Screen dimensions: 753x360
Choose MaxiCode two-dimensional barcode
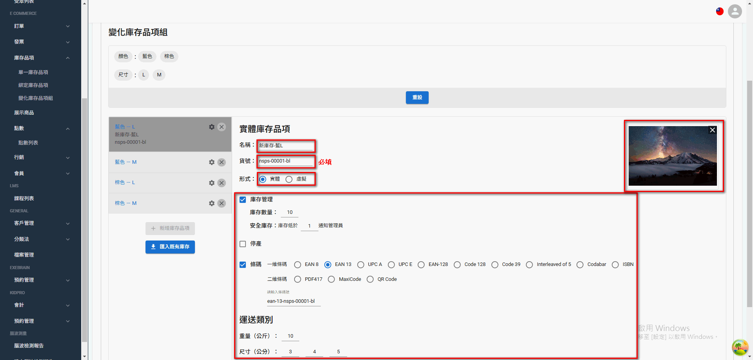click(x=331, y=279)
